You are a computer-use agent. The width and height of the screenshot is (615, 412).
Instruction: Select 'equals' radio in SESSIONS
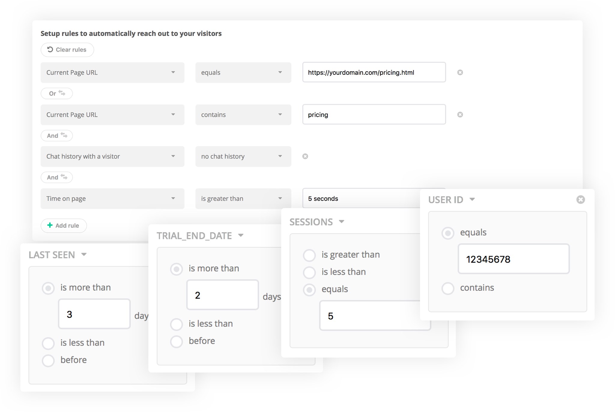coord(309,290)
